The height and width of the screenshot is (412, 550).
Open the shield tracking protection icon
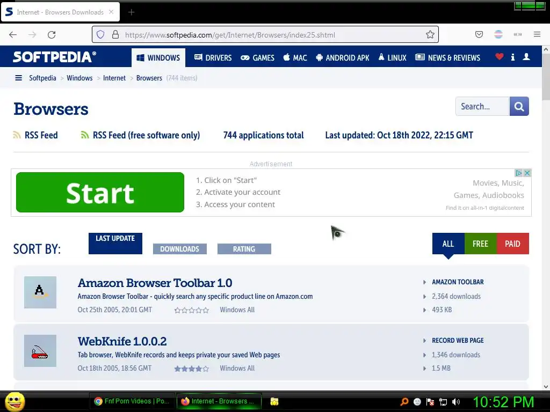[100, 34]
